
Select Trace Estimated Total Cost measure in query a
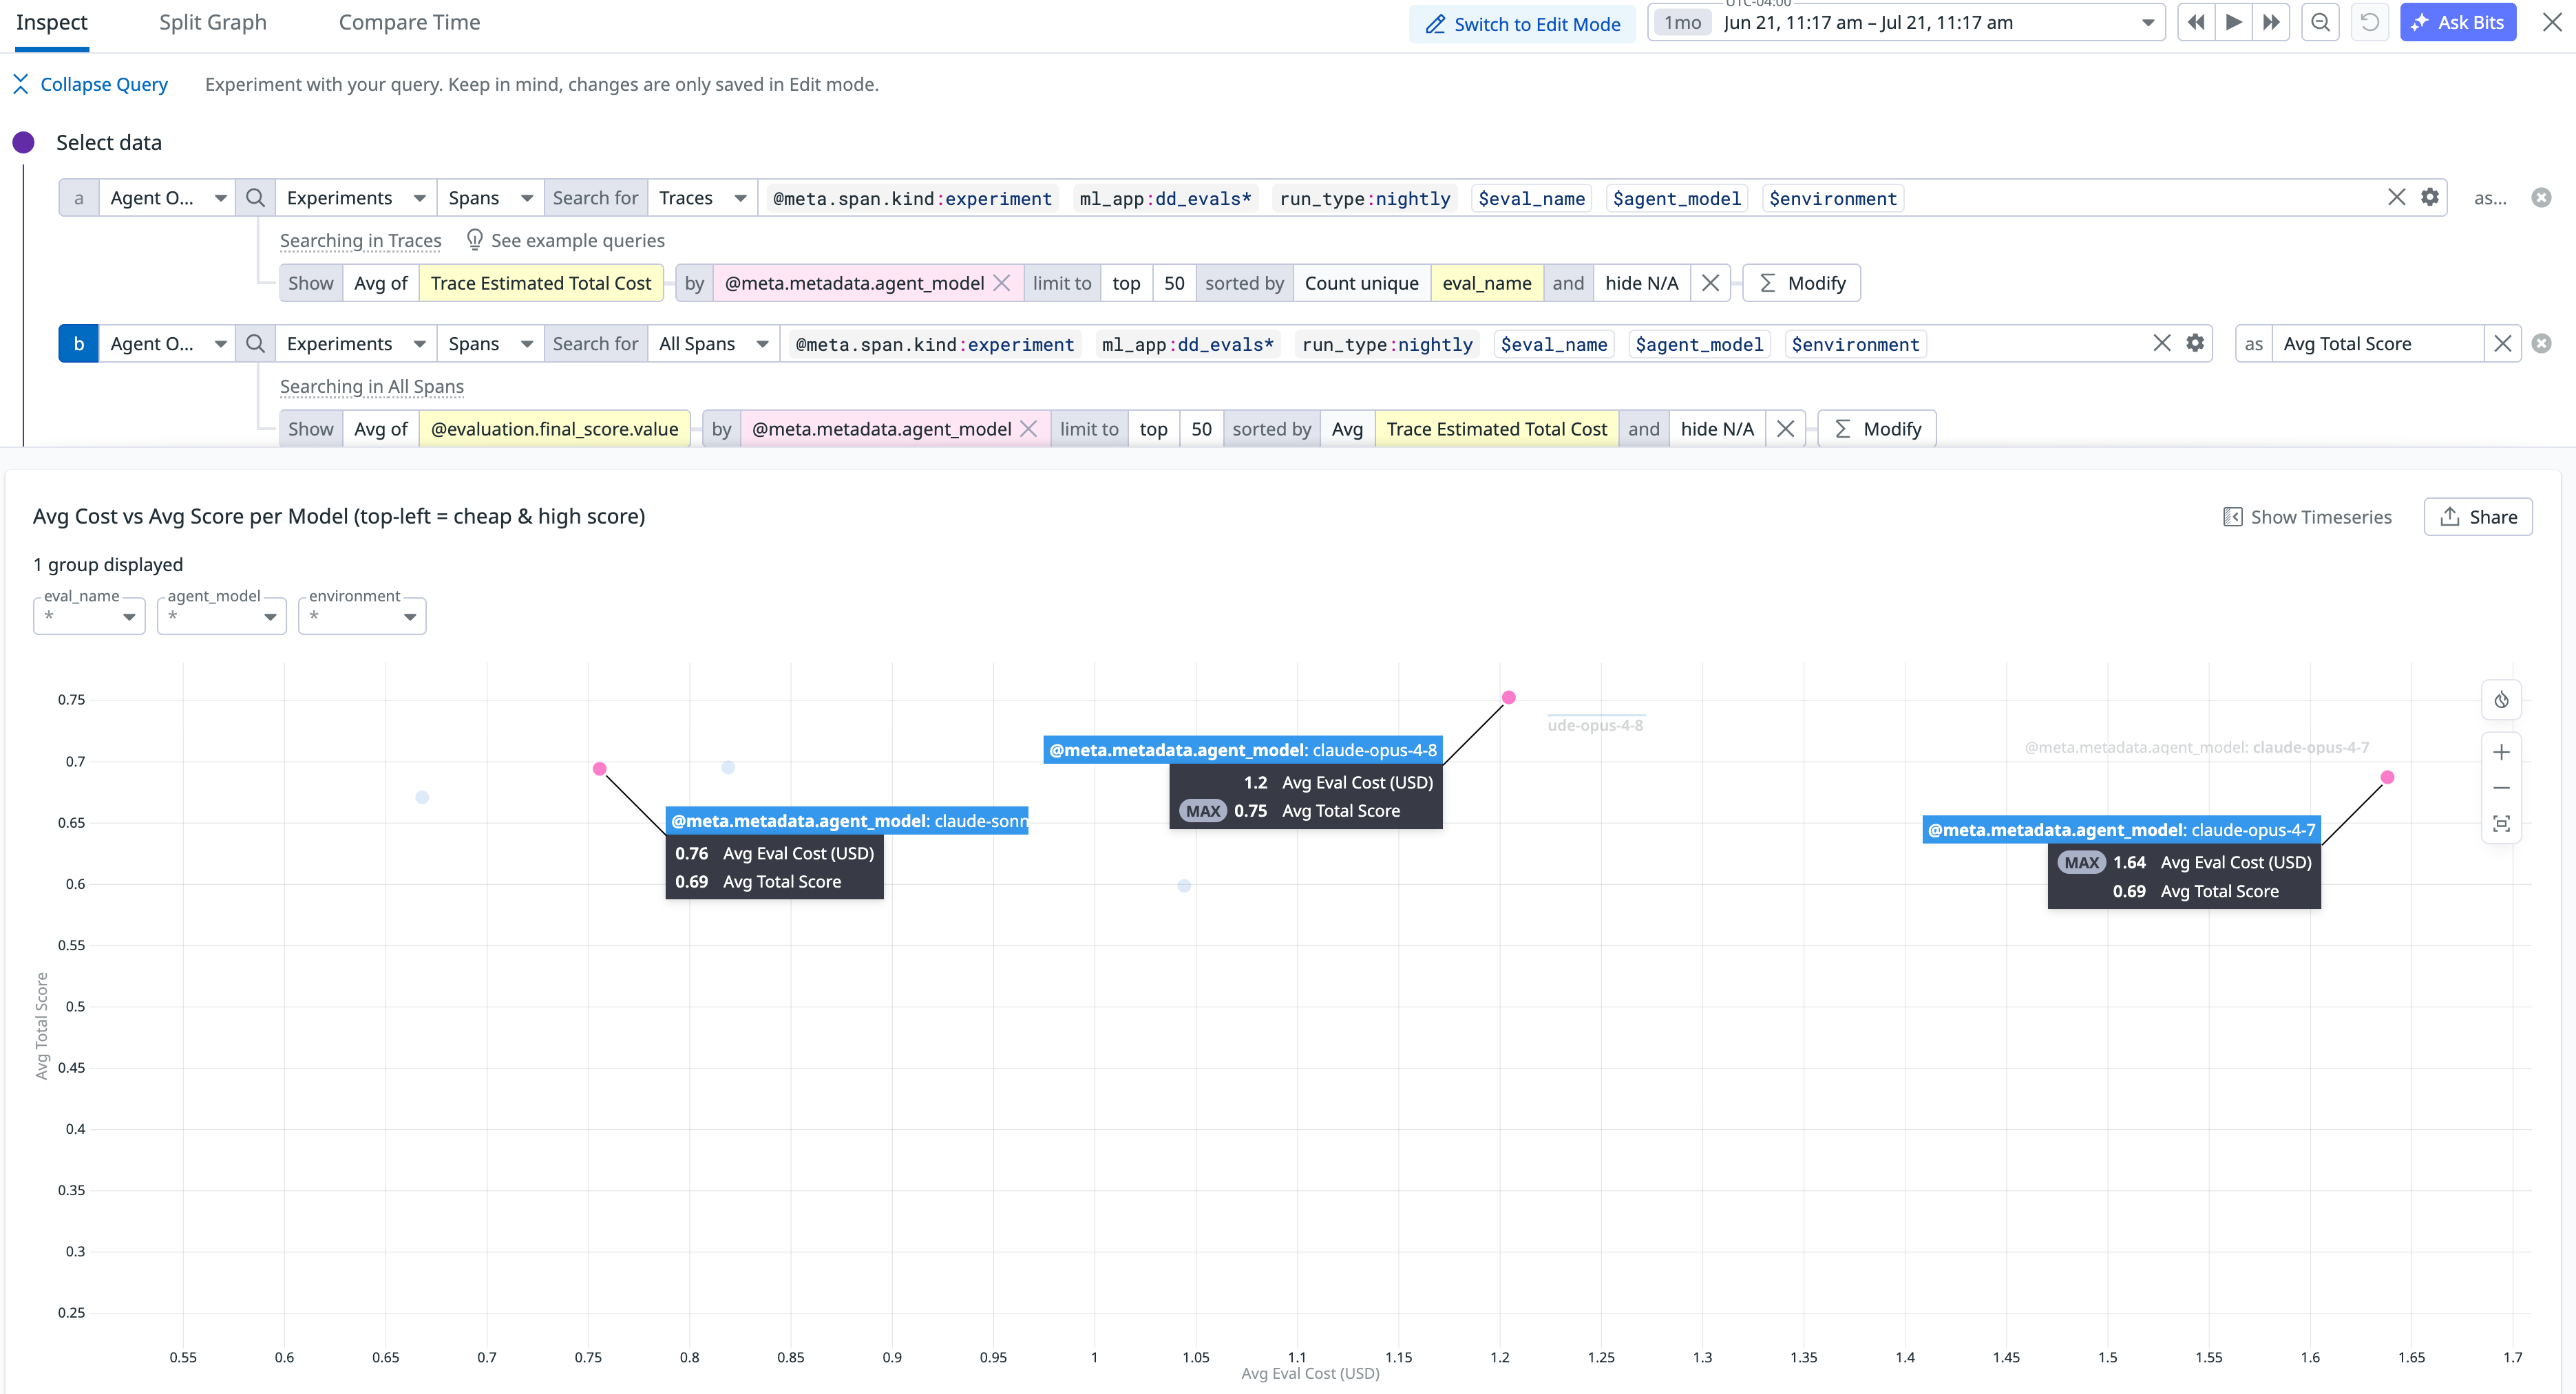(541, 283)
